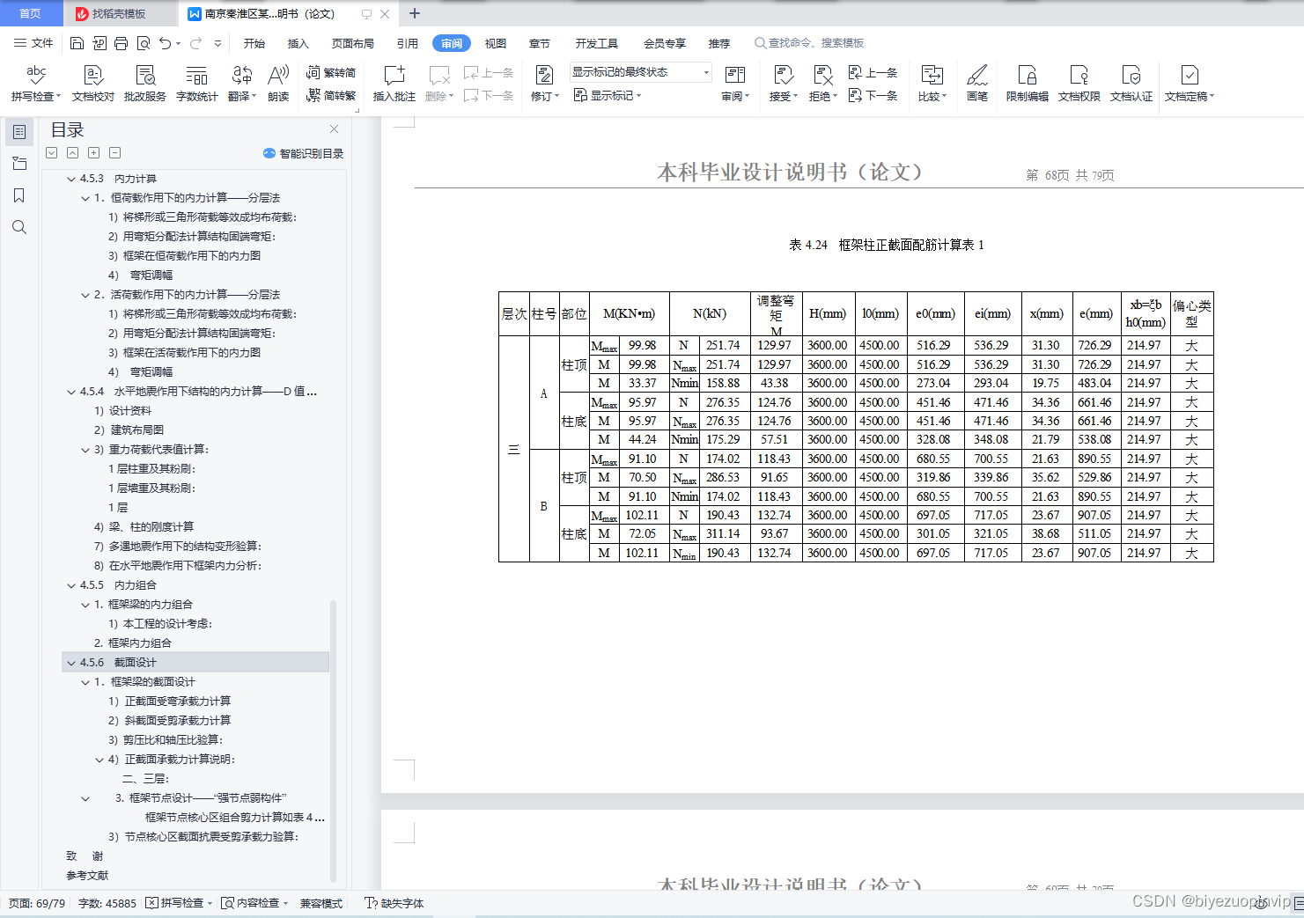Switch to the 页面布局 ribbon tab
Viewport: 1304px width, 918px height.
tap(353, 43)
